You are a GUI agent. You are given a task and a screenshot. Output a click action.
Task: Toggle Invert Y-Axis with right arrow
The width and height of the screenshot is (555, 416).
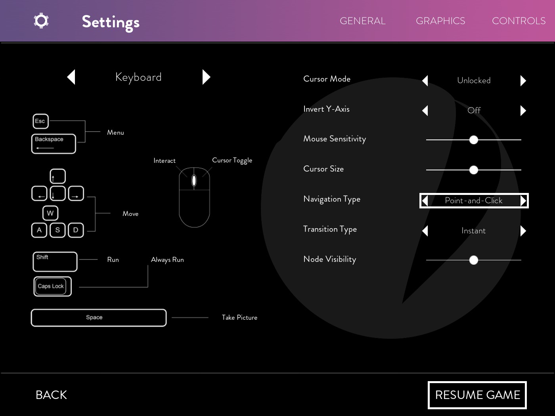pyautogui.click(x=523, y=111)
